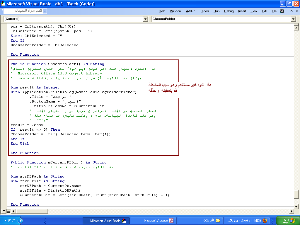Click the Windows Start button
The height and width of the screenshot is (225, 300).
pos(288,221)
